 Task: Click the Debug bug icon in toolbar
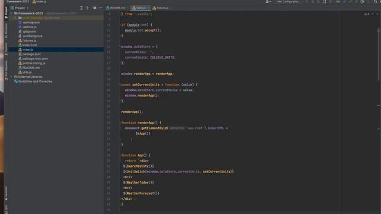pos(313,1)
